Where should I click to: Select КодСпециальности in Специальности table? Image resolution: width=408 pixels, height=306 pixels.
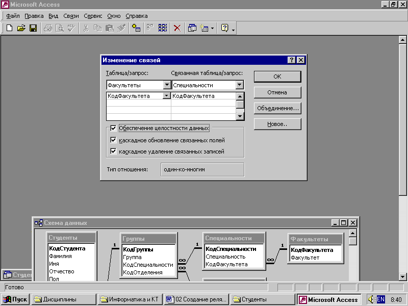pyautogui.click(x=231, y=249)
